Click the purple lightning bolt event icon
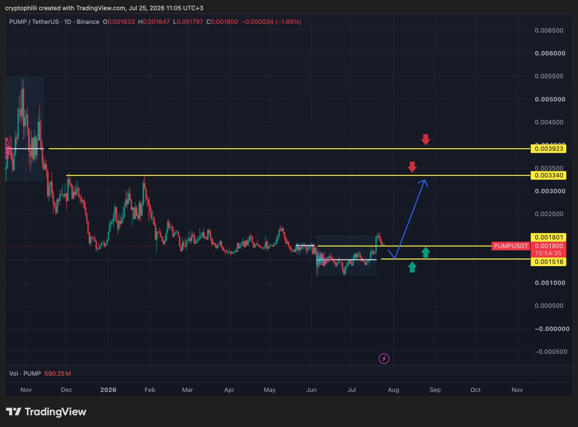This screenshot has width=578, height=427. click(x=384, y=359)
